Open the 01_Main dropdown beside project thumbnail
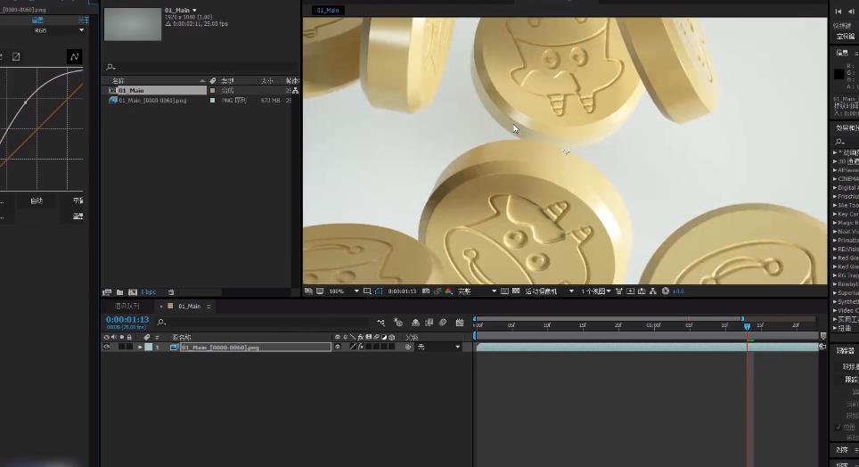This screenshot has height=467, width=859. pyautogui.click(x=194, y=11)
